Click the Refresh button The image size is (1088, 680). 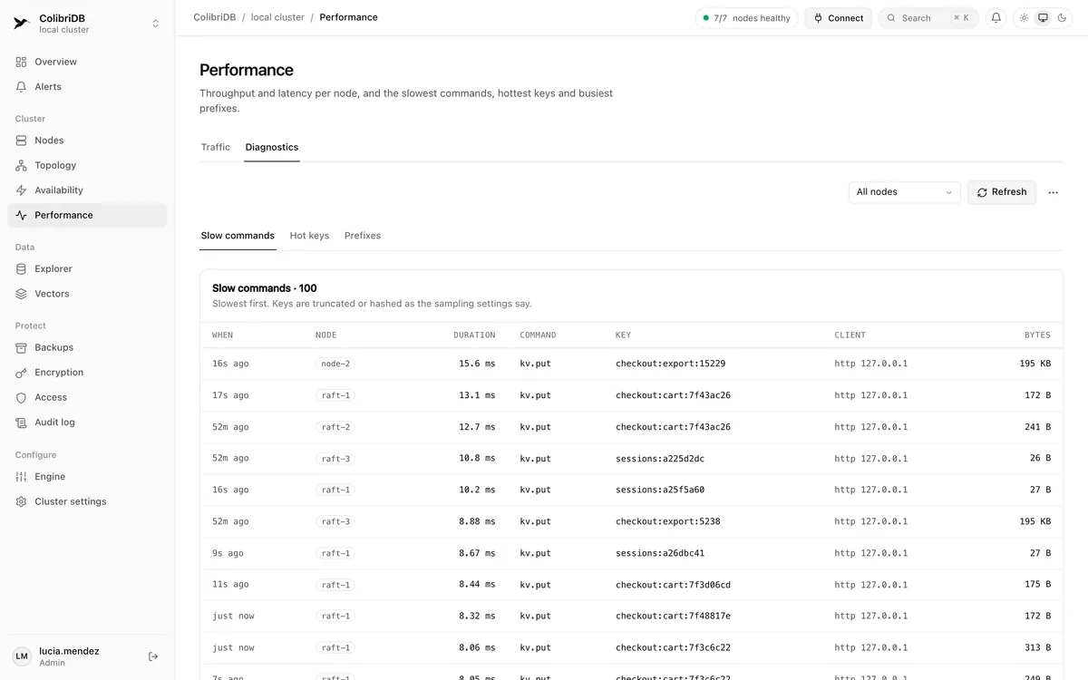tap(1002, 192)
